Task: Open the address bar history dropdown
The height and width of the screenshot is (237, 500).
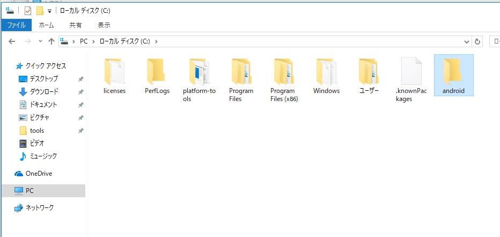Action: tap(467, 42)
